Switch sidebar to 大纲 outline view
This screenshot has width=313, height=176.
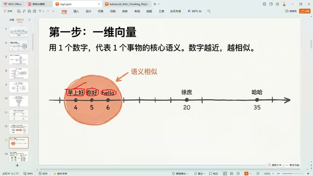12,20
